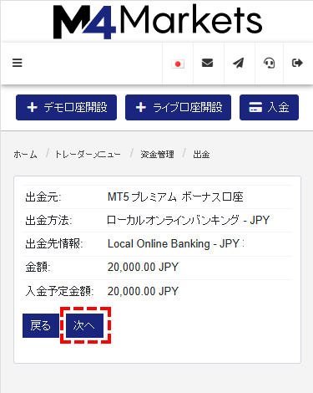
Task: Click the 入金 deposit button
Action: [x=269, y=107]
